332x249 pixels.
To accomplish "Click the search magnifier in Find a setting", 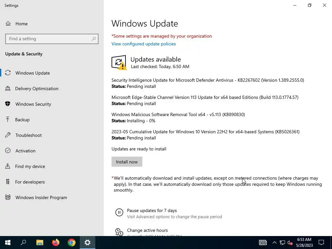I will tap(94, 39).
